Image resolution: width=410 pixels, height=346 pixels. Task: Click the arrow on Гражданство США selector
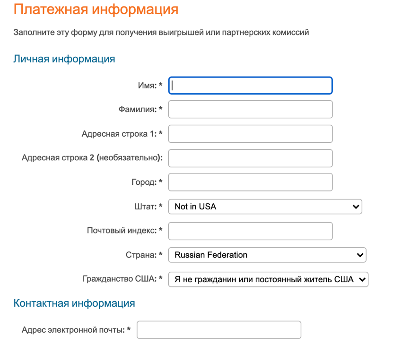pos(362,279)
